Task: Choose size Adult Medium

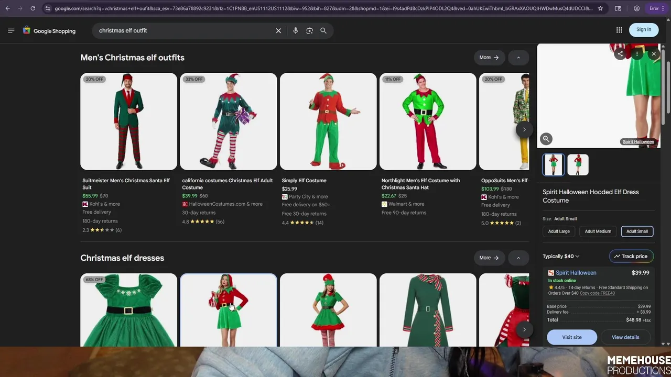Action: coord(598,231)
